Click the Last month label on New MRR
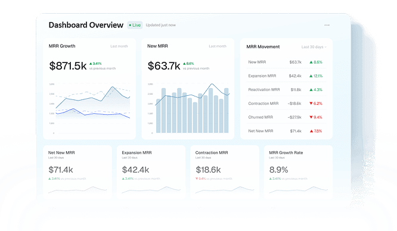The height and width of the screenshot is (231, 397). pyautogui.click(x=218, y=46)
